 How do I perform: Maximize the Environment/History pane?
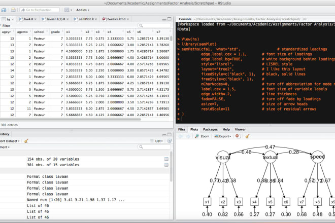(x=169, y=134)
